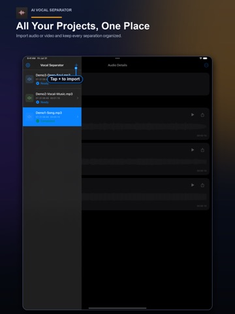Select the Demo2-Vocal-Music.mp3 project
This screenshot has height=314, width=235.
point(52,98)
